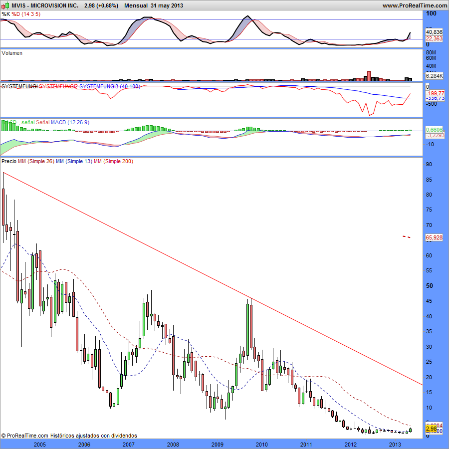The width and height of the screenshot is (449, 449).
Task: Click the ProRealTime.com Históricos ajustados copyright text
Action: coord(69,436)
